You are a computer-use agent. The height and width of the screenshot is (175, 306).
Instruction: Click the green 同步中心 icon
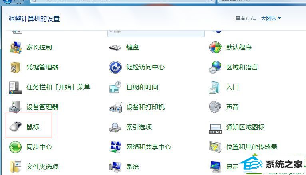coord(16,147)
